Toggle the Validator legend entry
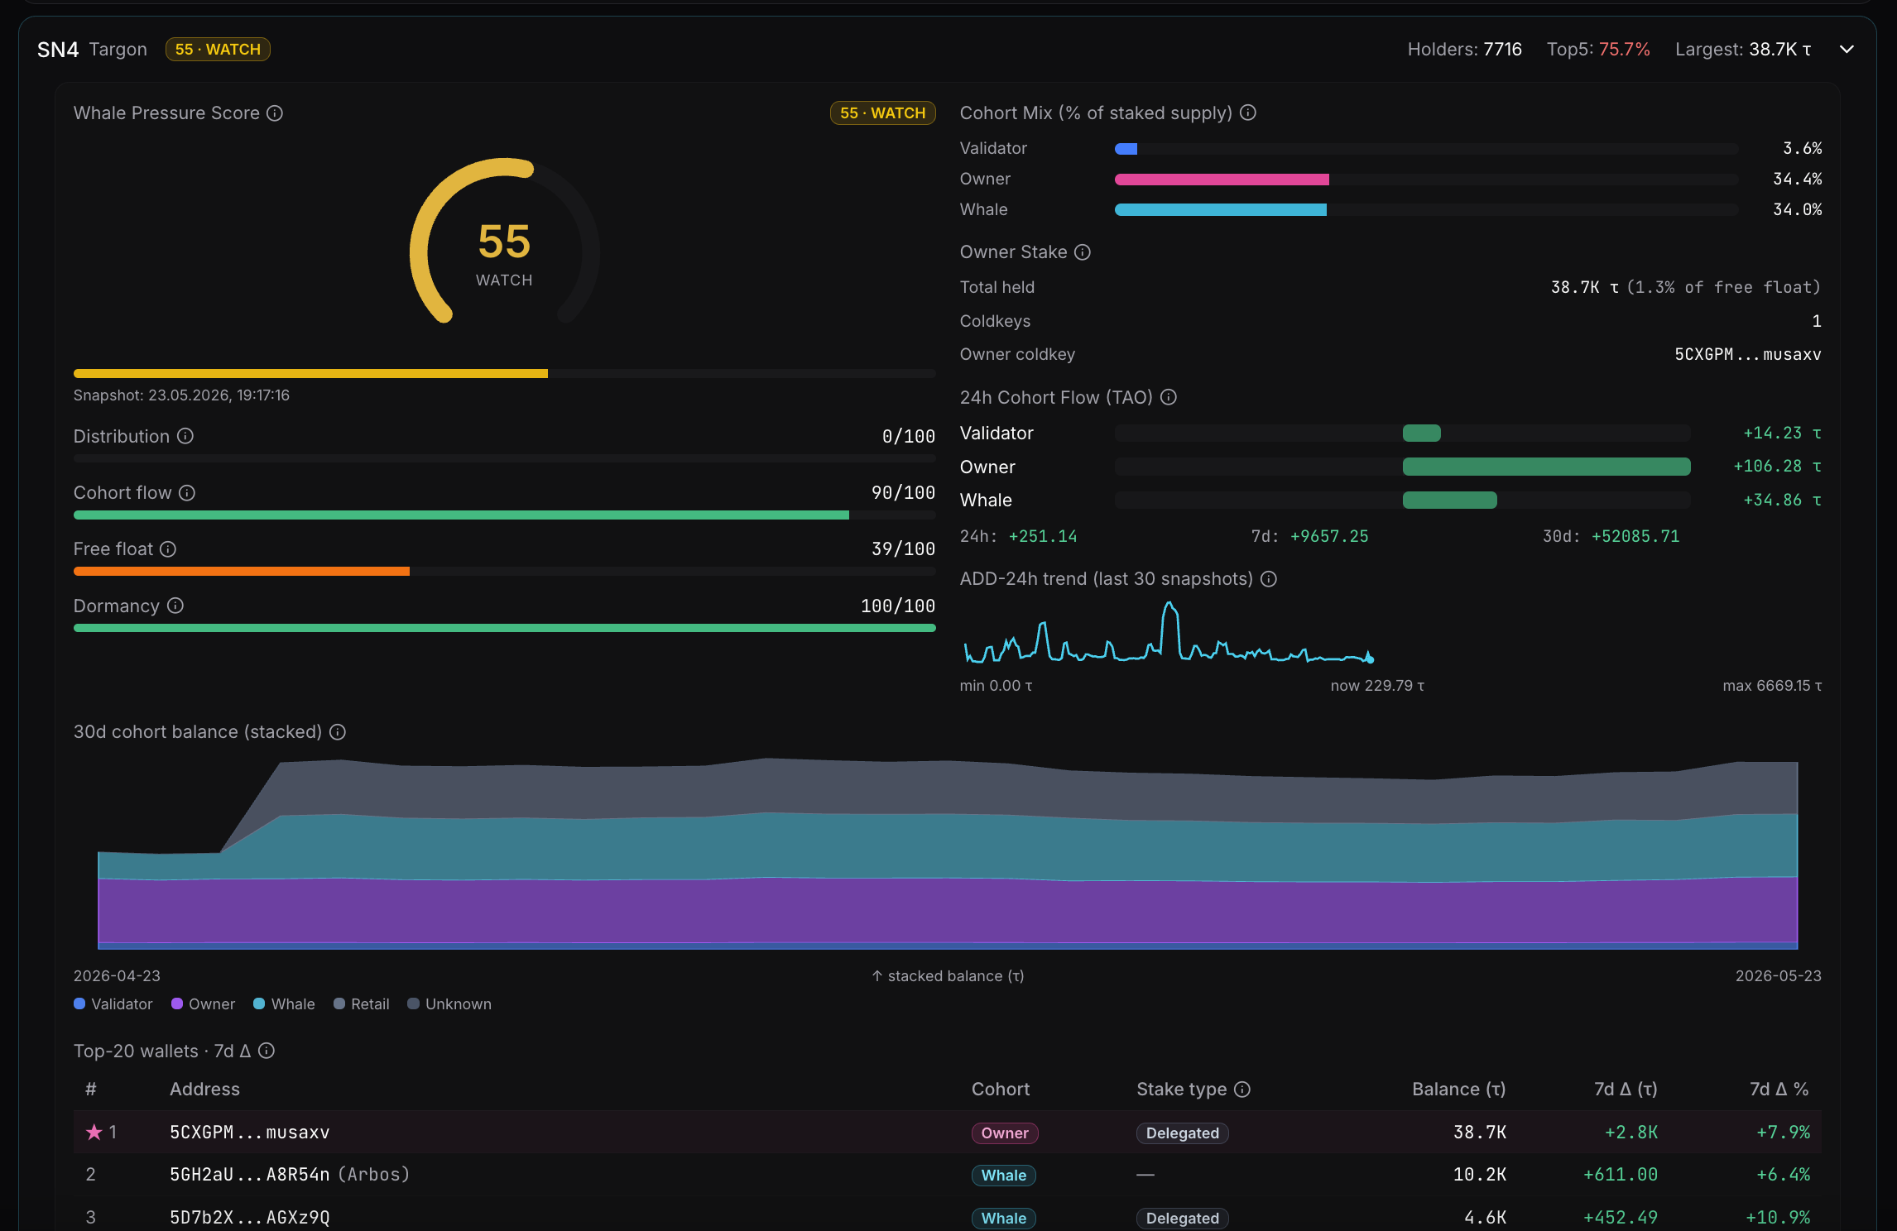This screenshot has width=1897, height=1231. point(113,1004)
